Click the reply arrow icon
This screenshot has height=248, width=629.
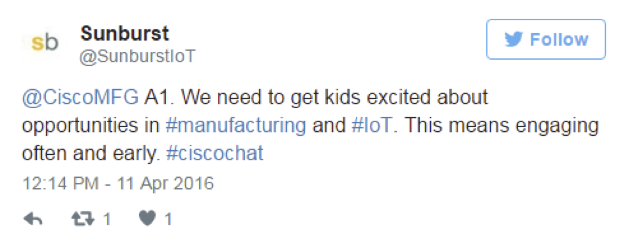click(33, 219)
